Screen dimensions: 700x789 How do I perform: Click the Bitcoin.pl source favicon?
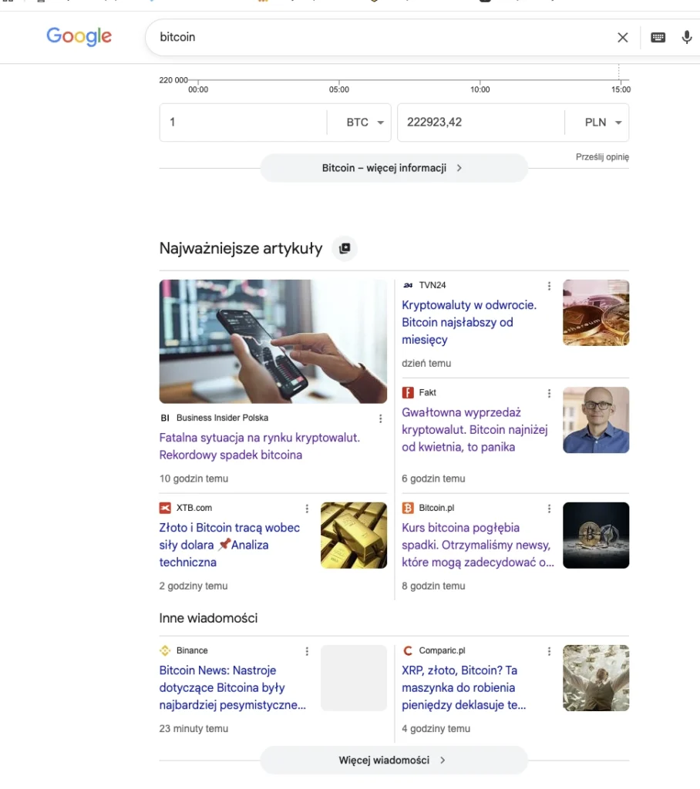(x=407, y=509)
